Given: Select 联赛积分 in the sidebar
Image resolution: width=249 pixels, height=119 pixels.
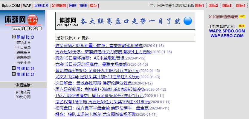Looking at the screenshot, I should pos(24,52).
